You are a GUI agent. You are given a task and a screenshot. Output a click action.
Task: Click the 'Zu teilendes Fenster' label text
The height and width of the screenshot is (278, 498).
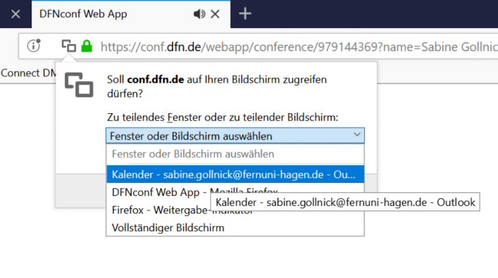pyautogui.click(x=222, y=118)
